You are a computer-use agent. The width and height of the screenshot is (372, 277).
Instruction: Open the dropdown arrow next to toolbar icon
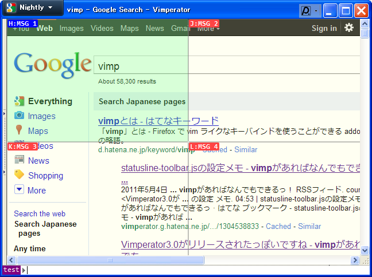click(x=316, y=11)
